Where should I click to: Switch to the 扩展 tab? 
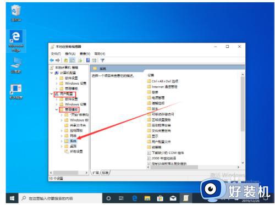click(96, 173)
